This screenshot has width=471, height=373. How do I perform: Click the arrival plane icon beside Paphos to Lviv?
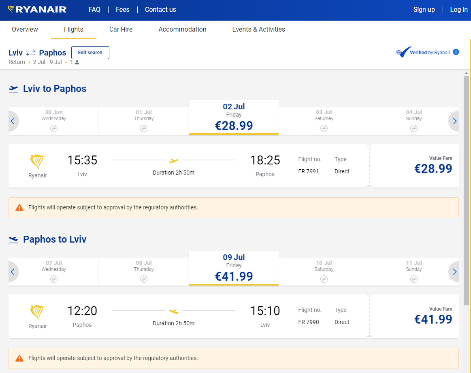(x=13, y=239)
